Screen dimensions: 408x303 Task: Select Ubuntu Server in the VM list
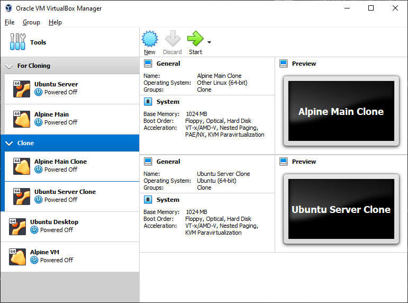(72, 89)
